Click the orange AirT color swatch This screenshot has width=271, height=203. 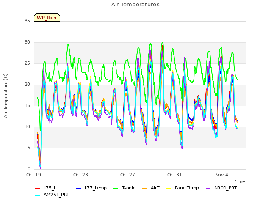[145, 189]
